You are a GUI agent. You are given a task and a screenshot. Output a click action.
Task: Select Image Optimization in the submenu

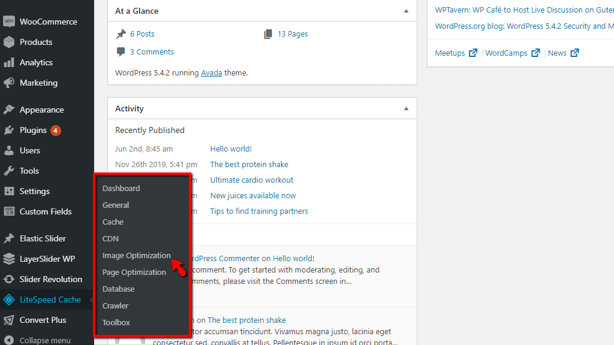tap(136, 255)
